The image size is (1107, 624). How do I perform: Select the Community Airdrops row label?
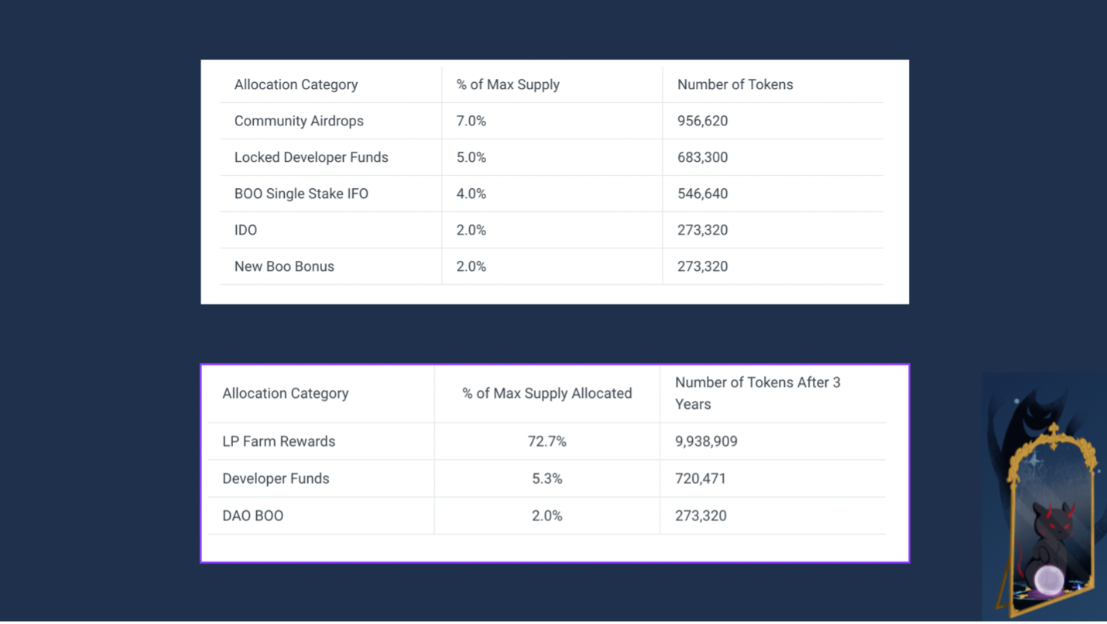(x=299, y=121)
